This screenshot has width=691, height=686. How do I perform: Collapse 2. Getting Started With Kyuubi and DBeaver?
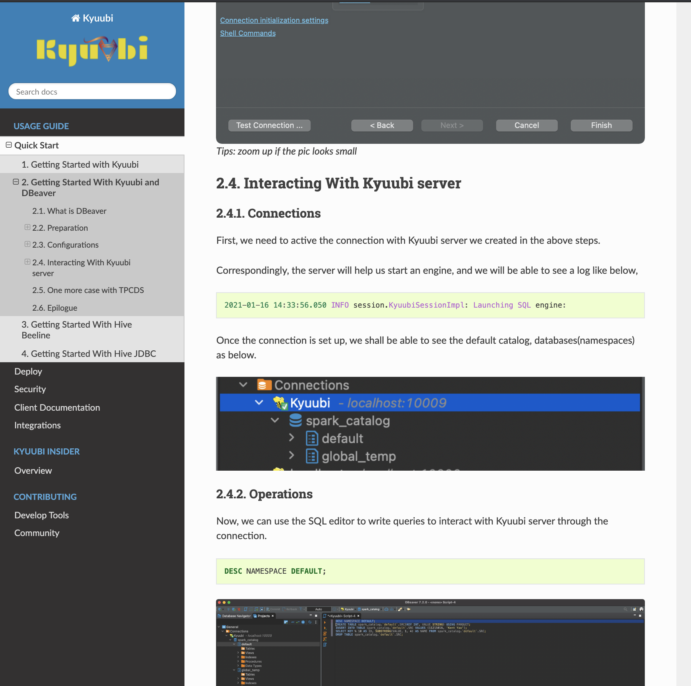pos(16,182)
